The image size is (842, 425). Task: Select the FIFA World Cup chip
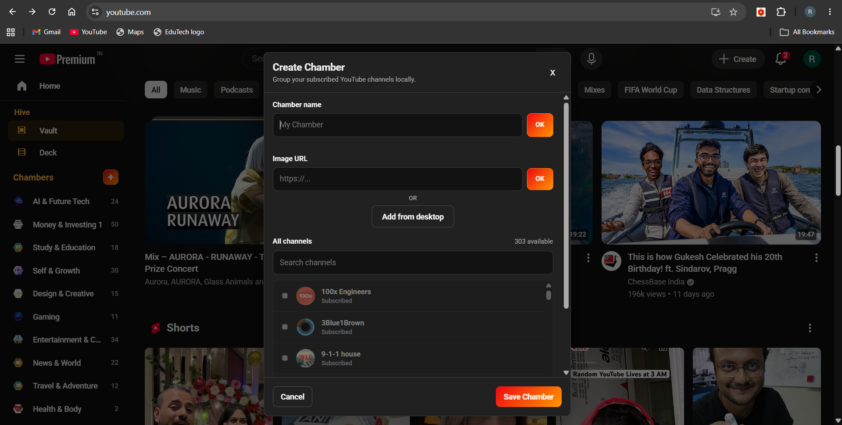tap(650, 90)
